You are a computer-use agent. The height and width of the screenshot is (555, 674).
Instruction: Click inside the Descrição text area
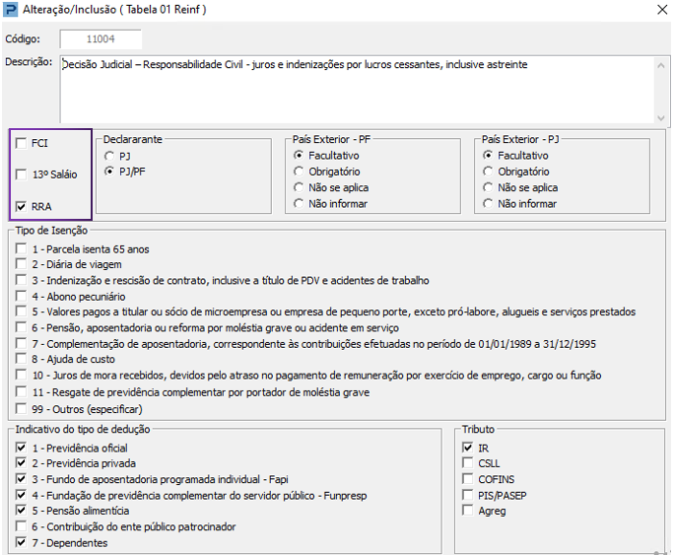[x=357, y=90]
